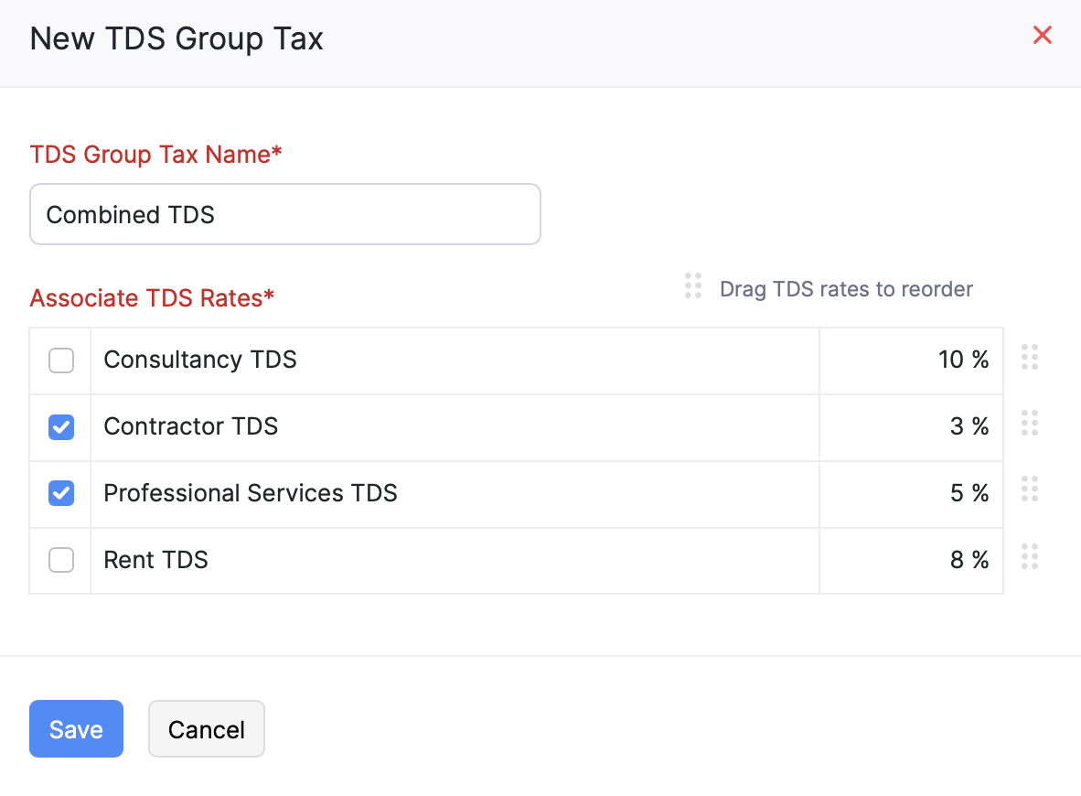Click the Associate TDS Rates label
1081x796 pixels.
152,298
